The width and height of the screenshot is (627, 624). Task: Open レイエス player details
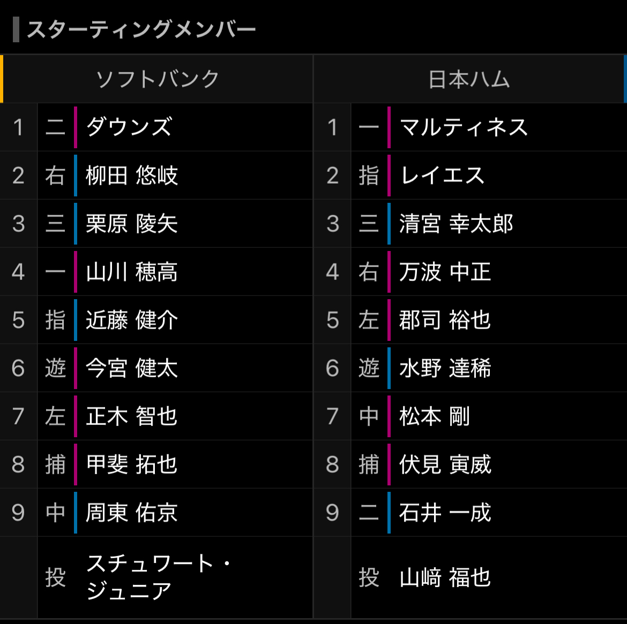443,176
